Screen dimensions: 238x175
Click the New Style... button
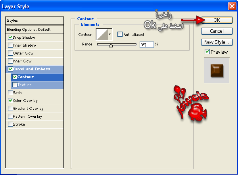pyautogui.click(x=217, y=42)
